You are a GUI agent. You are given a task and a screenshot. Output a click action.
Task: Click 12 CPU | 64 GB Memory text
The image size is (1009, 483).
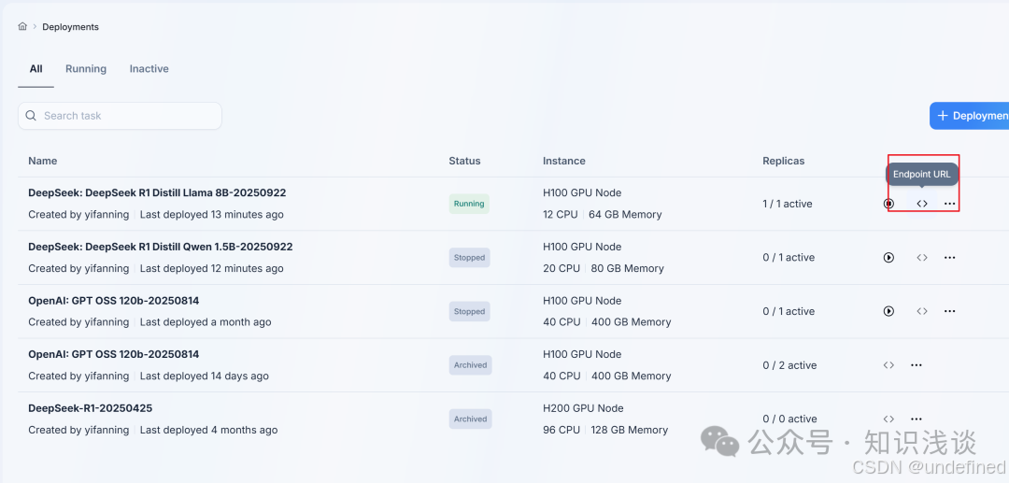pyautogui.click(x=603, y=214)
